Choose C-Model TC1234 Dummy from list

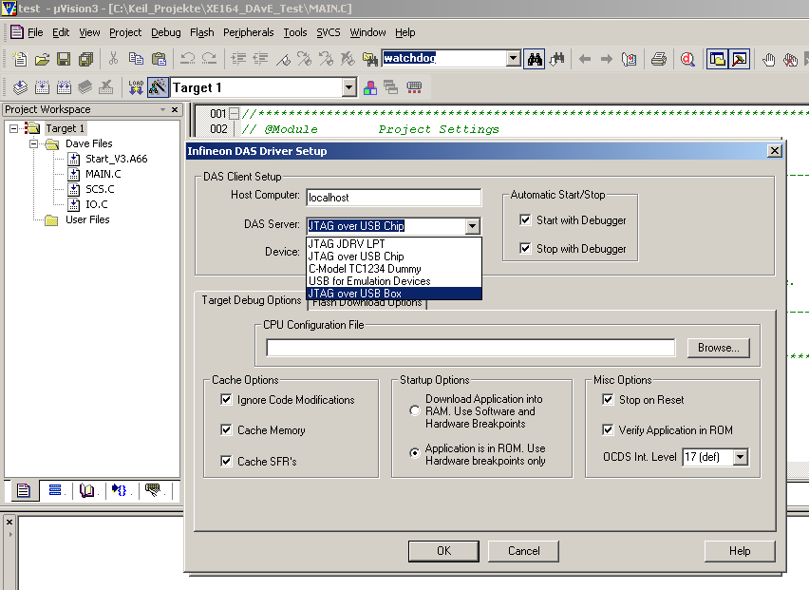394,269
